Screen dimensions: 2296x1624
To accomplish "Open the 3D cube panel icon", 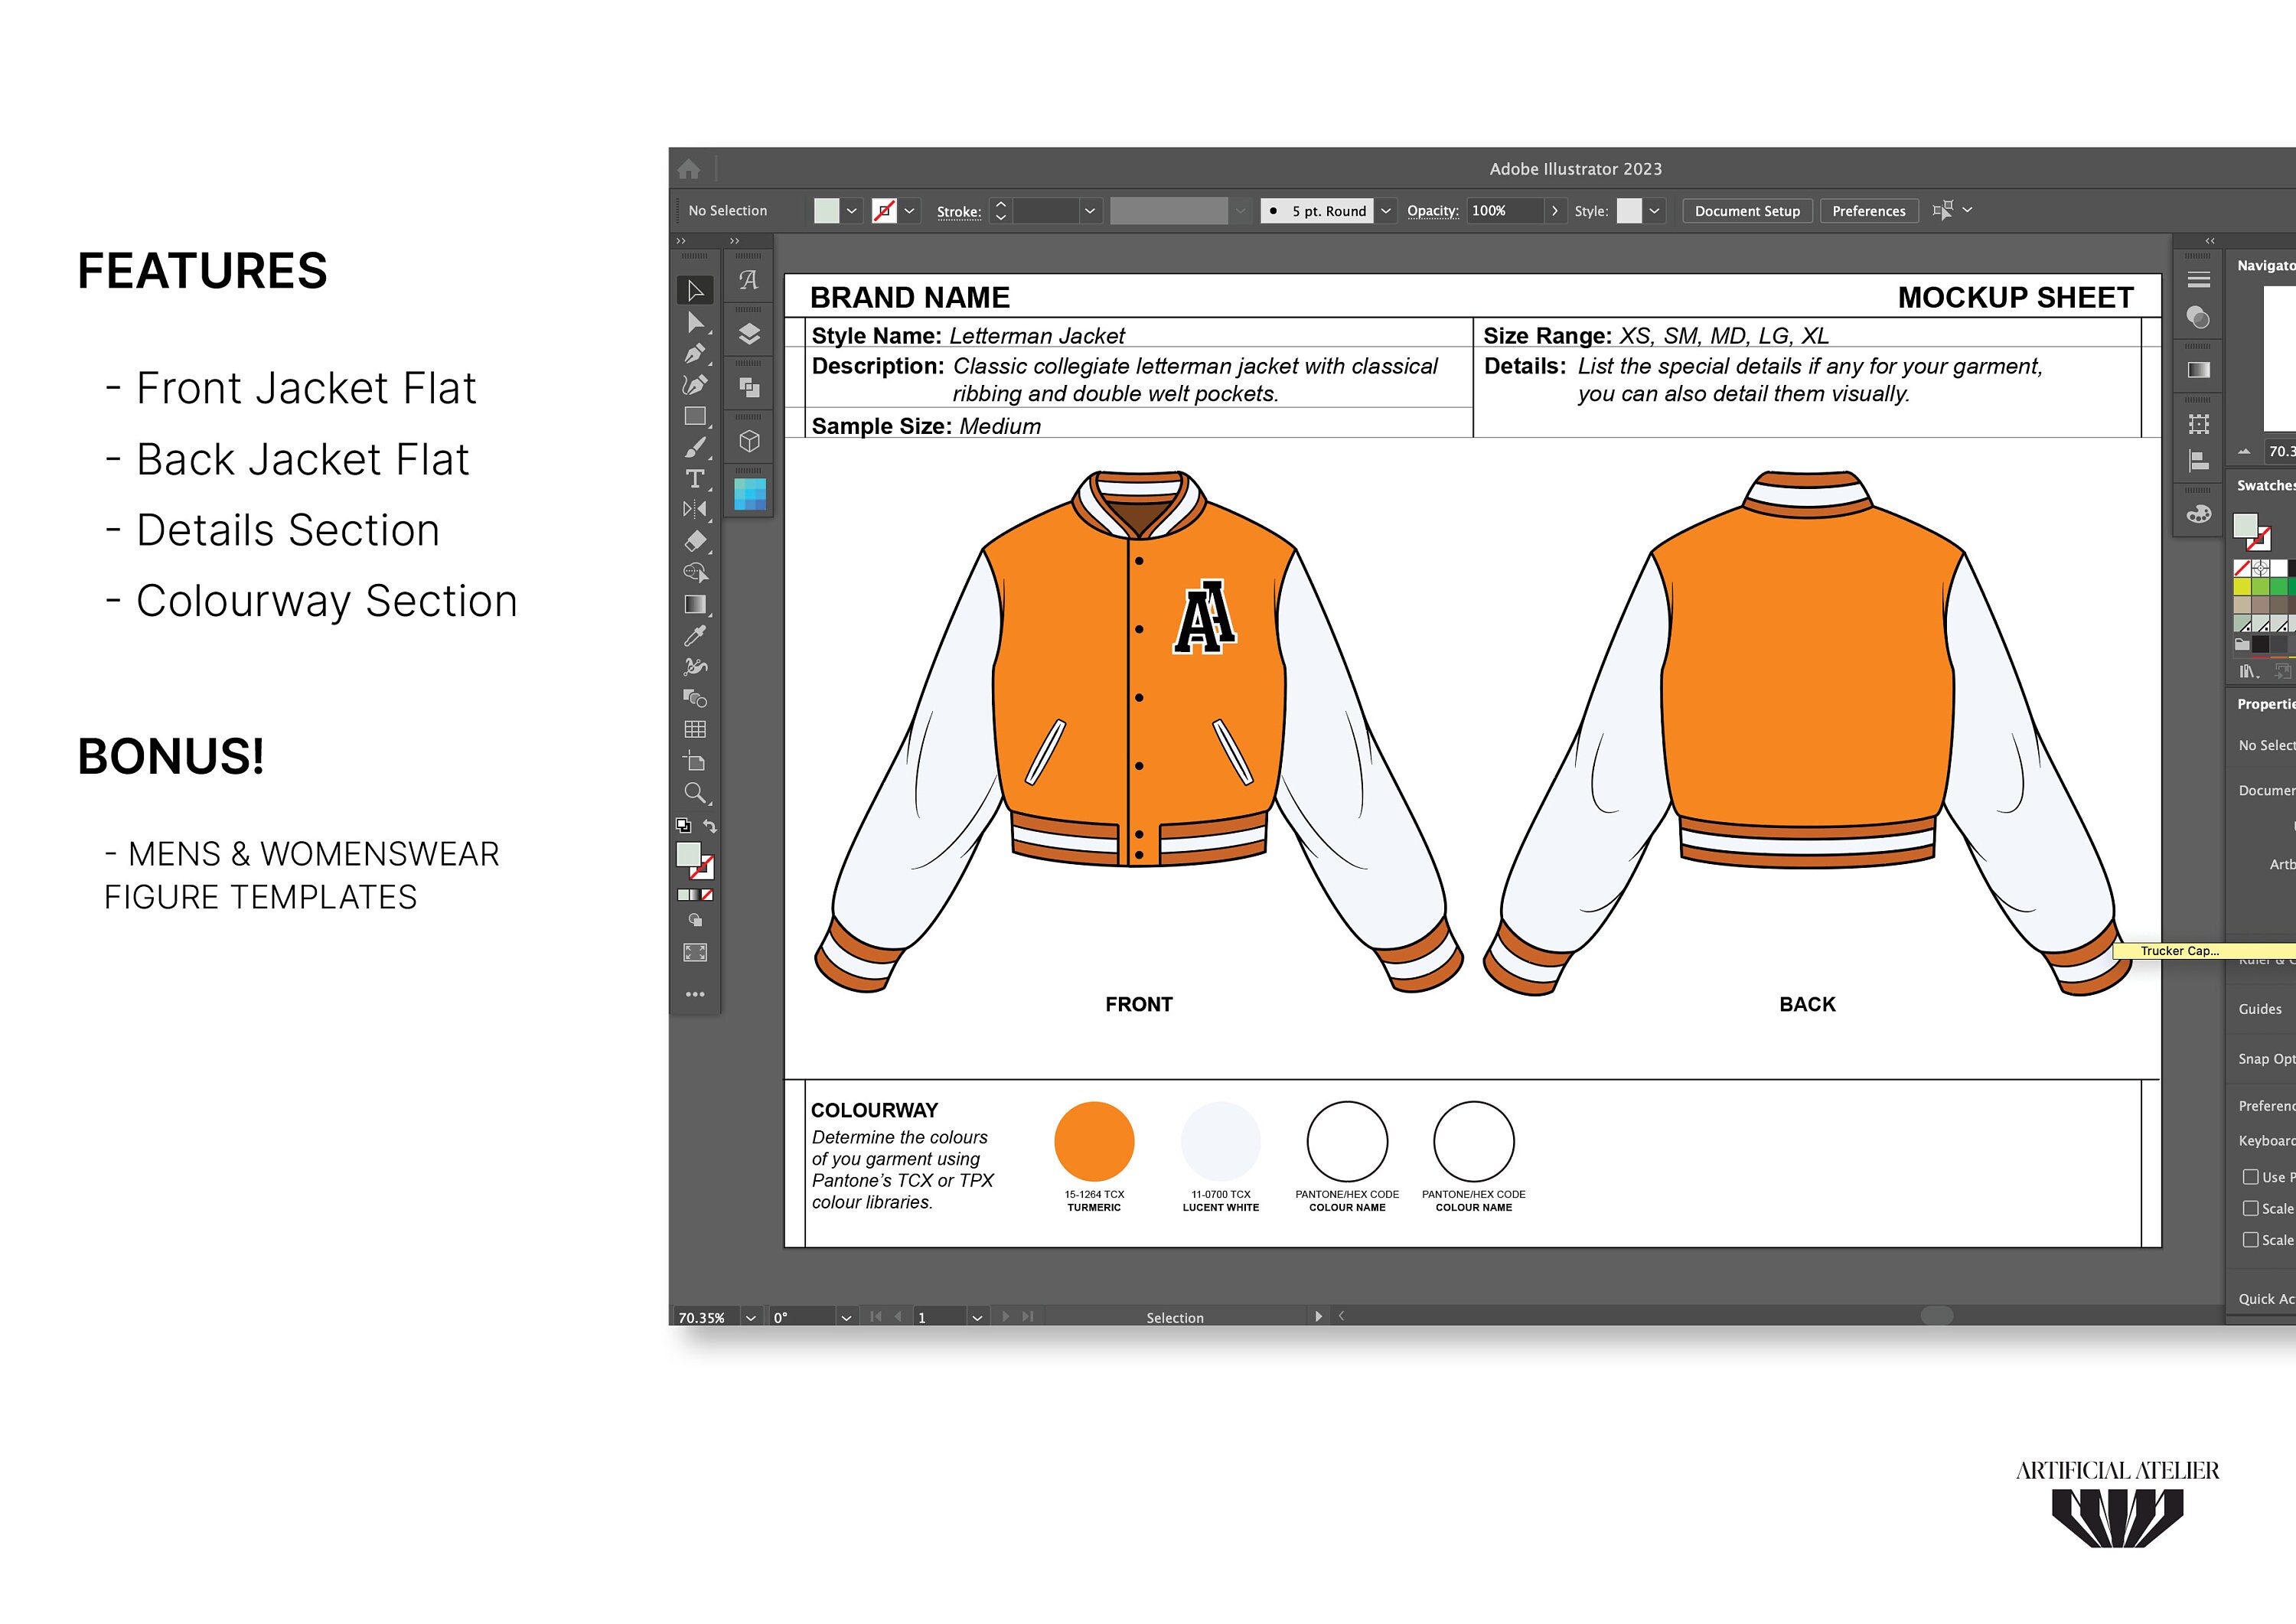I will point(749,441).
